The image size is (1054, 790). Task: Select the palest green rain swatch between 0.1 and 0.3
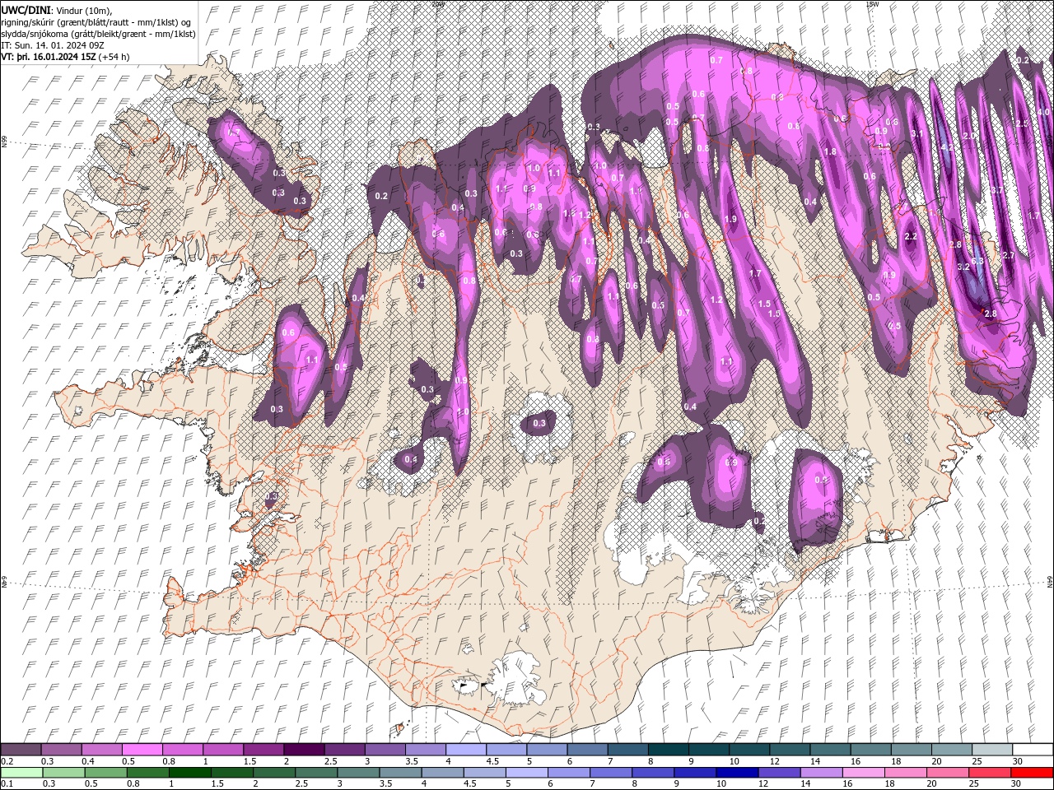[21, 773]
